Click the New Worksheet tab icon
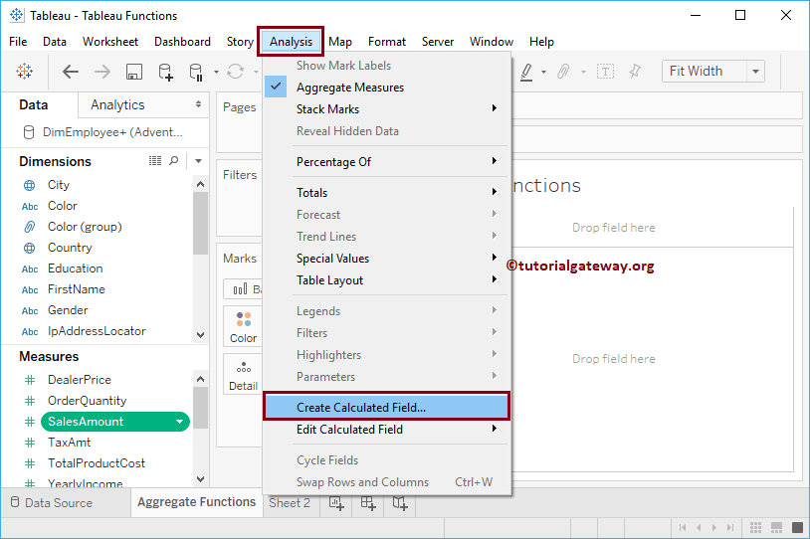The image size is (810, 539). (336, 503)
